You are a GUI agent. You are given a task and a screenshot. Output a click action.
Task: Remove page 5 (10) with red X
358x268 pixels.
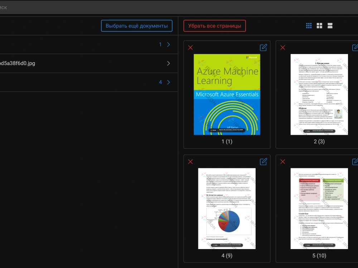tap(283, 162)
